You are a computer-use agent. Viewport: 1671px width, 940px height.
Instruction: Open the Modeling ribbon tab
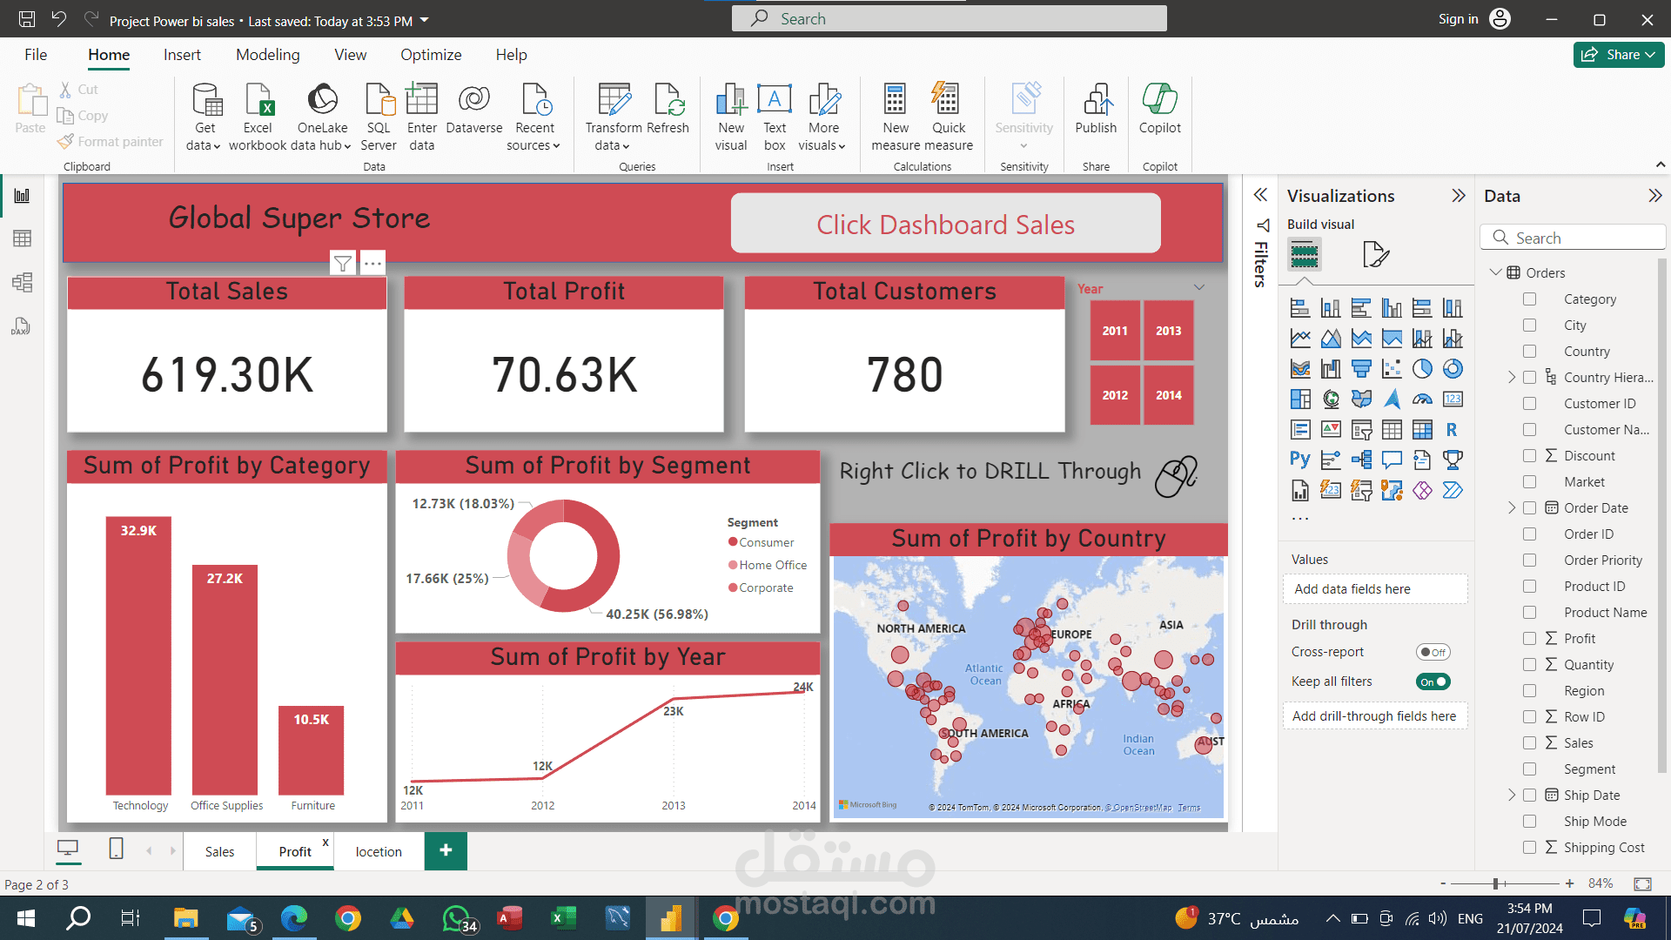[x=267, y=55]
